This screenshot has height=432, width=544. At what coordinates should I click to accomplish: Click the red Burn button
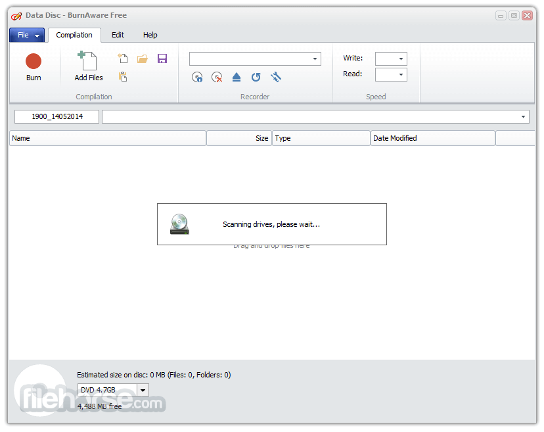(34, 68)
